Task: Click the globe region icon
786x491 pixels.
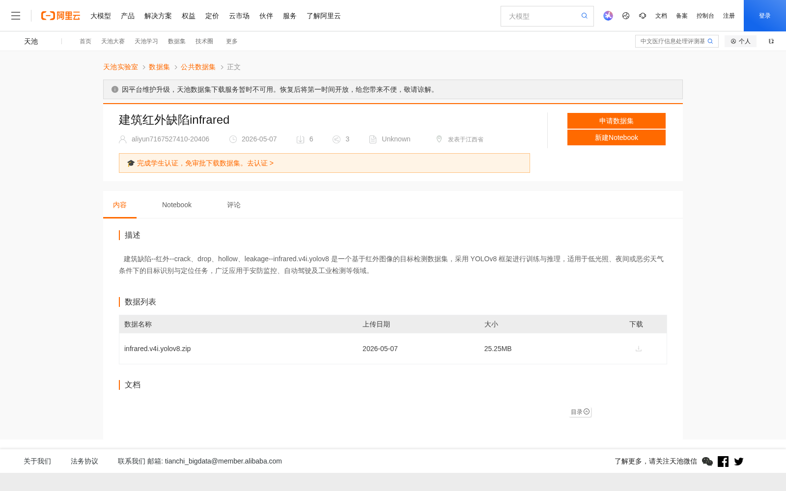Action: pyautogui.click(x=626, y=16)
